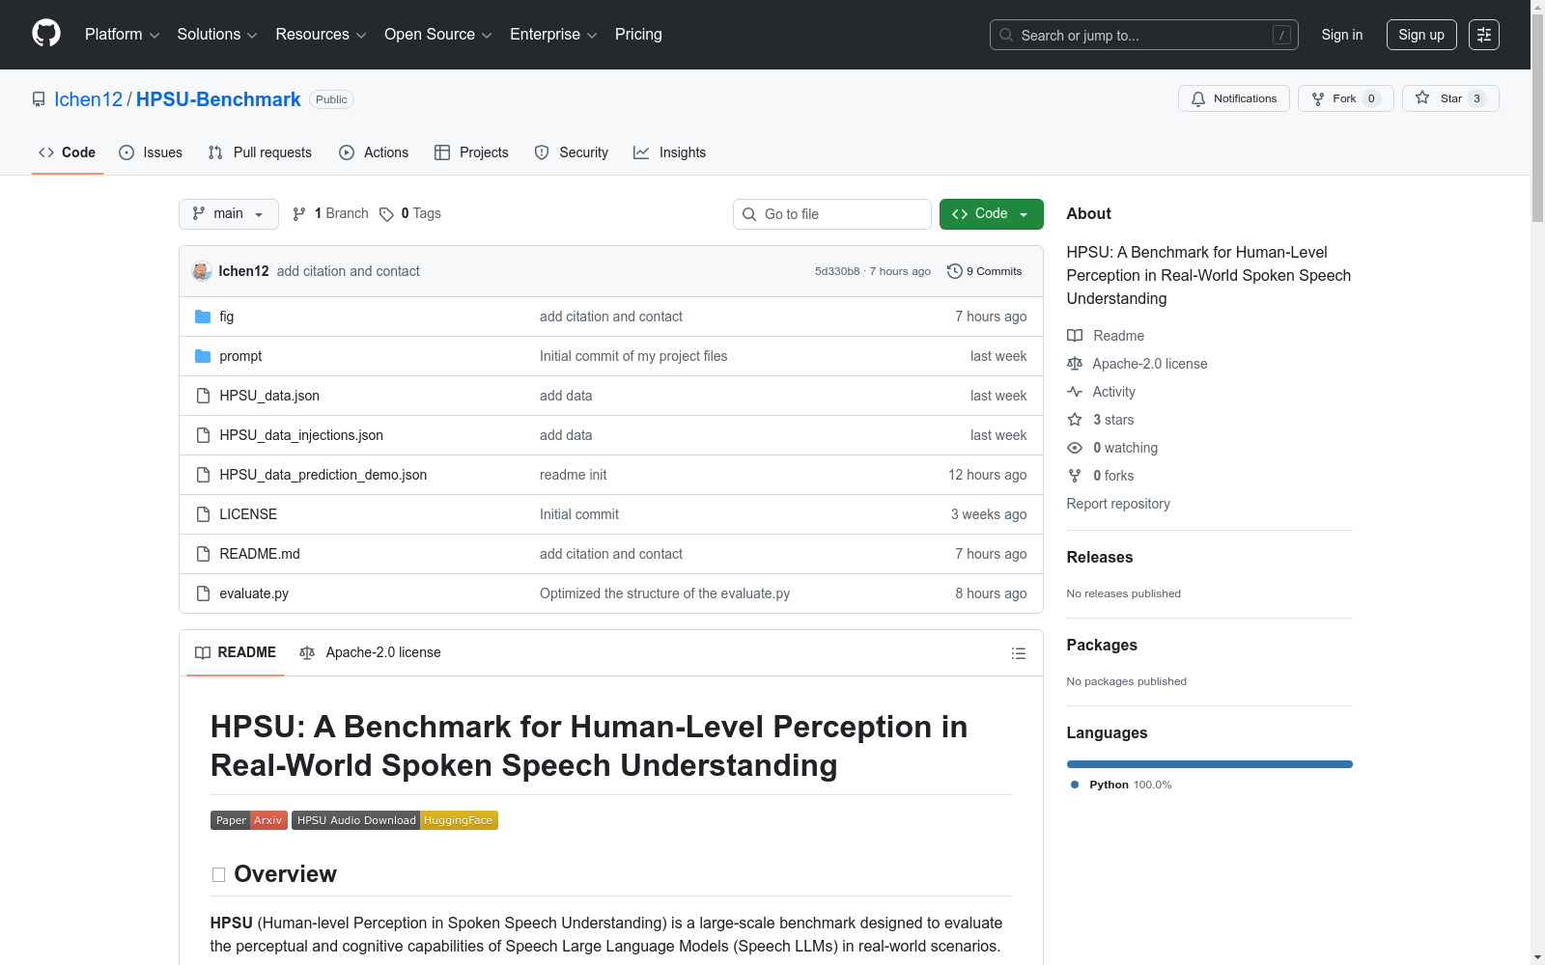Go to the Pricing page

pos(638,35)
